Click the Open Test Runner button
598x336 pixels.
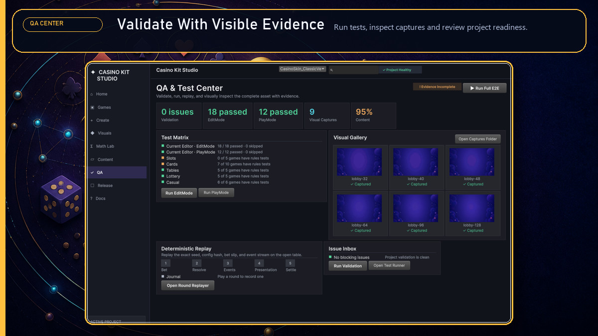(x=390, y=265)
